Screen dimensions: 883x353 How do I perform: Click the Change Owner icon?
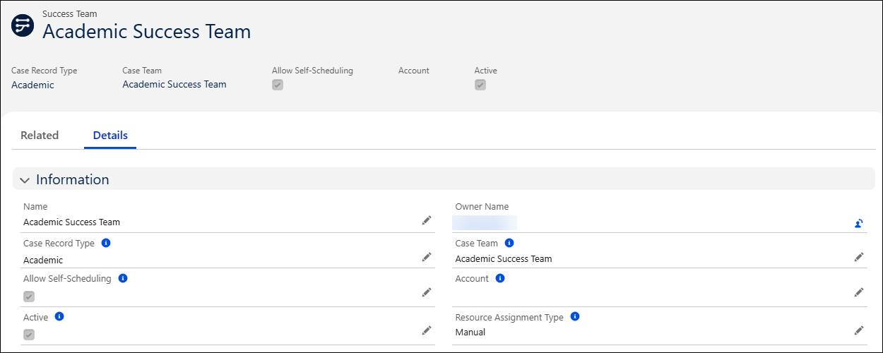pyautogui.click(x=858, y=223)
